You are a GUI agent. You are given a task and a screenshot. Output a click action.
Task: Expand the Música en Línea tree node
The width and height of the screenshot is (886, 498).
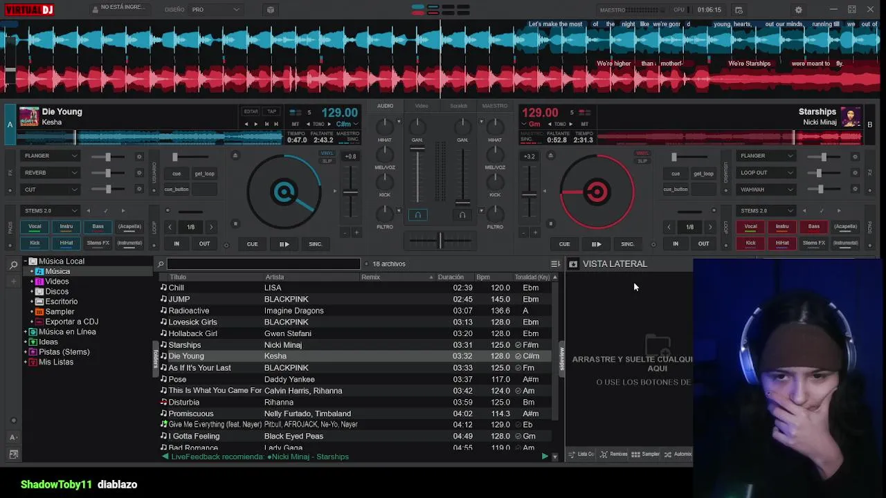point(26,332)
